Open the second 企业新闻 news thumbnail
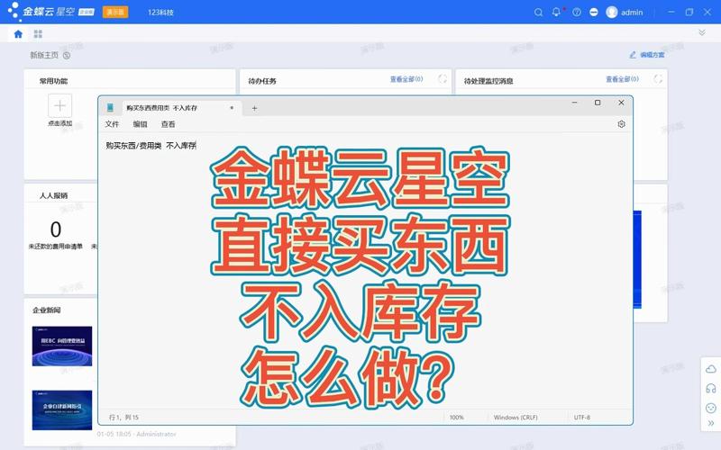721x450 pixels. (x=62, y=410)
